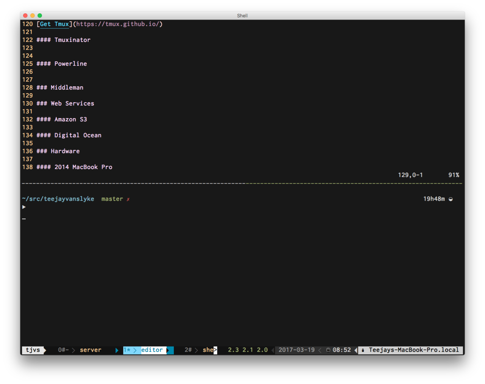Screen dimensions: 485x384
Task: Click line number 120
Action: click(27, 24)
